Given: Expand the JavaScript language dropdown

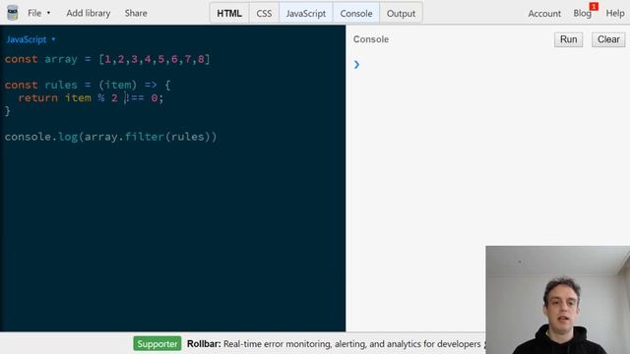Looking at the screenshot, I should (x=31, y=39).
